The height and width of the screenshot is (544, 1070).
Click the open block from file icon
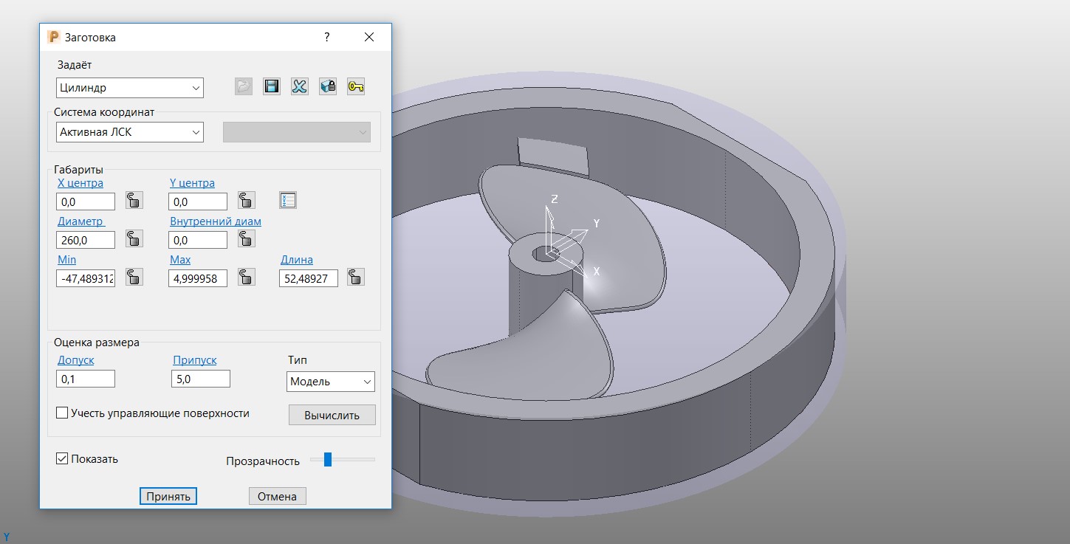(244, 87)
